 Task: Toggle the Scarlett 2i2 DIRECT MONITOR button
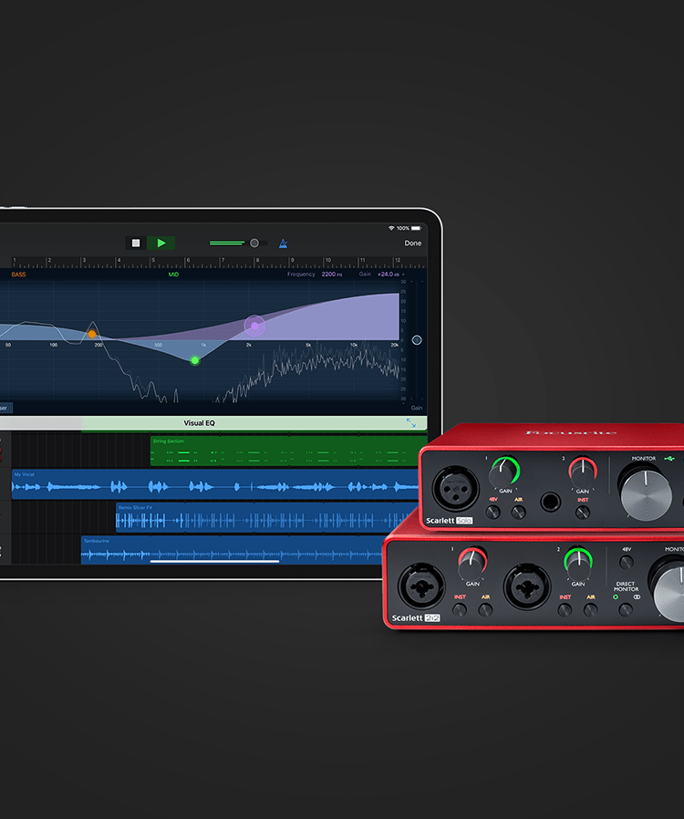click(x=626, y=609)
